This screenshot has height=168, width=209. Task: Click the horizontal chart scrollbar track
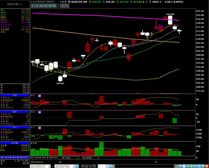[x=145, y=166]
